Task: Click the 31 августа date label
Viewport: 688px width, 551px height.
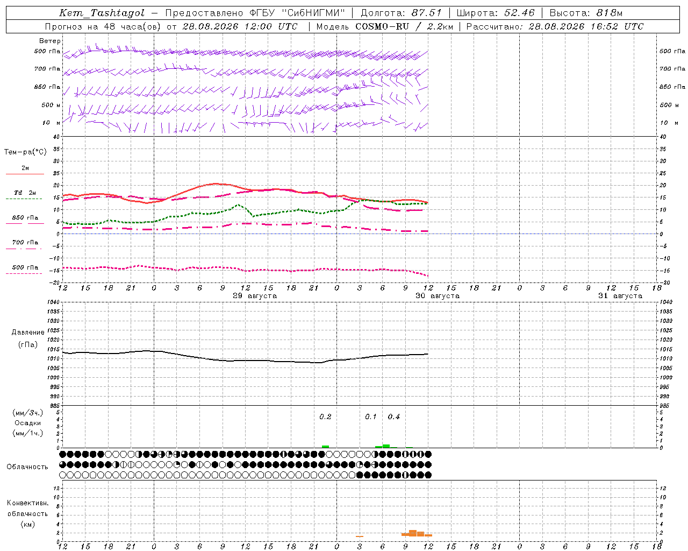Action: 620,296
